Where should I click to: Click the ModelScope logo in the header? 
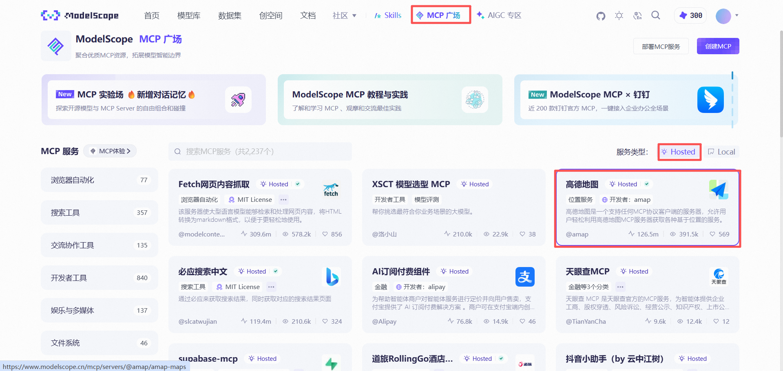coord(80,15)
